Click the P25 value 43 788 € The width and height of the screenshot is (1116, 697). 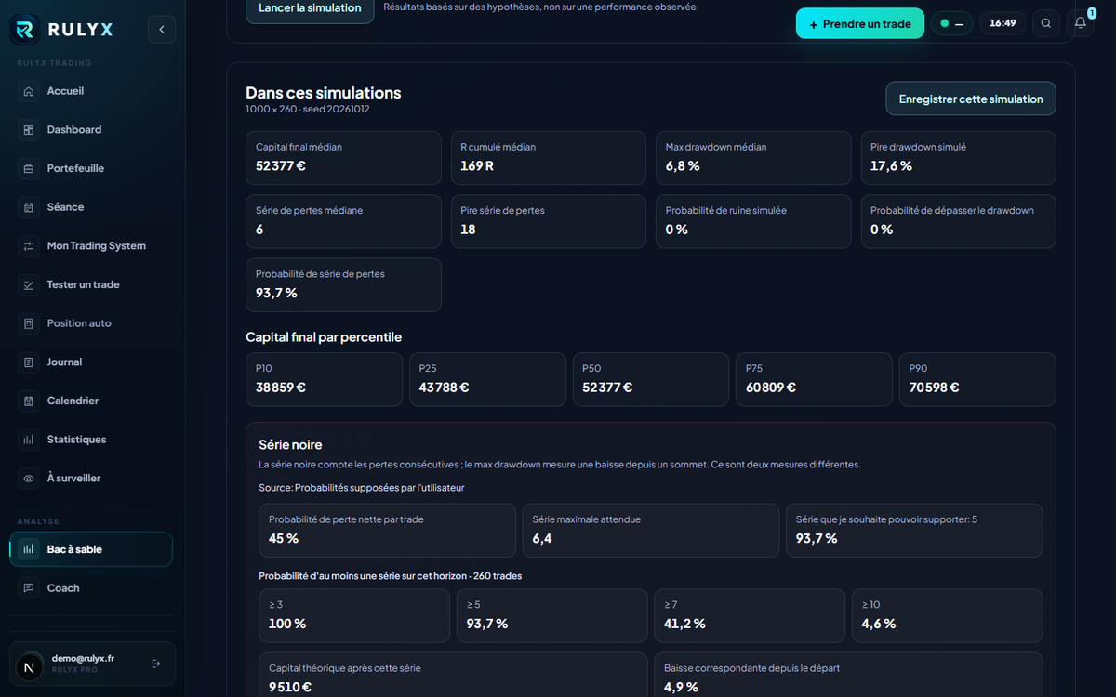(444, 388)
